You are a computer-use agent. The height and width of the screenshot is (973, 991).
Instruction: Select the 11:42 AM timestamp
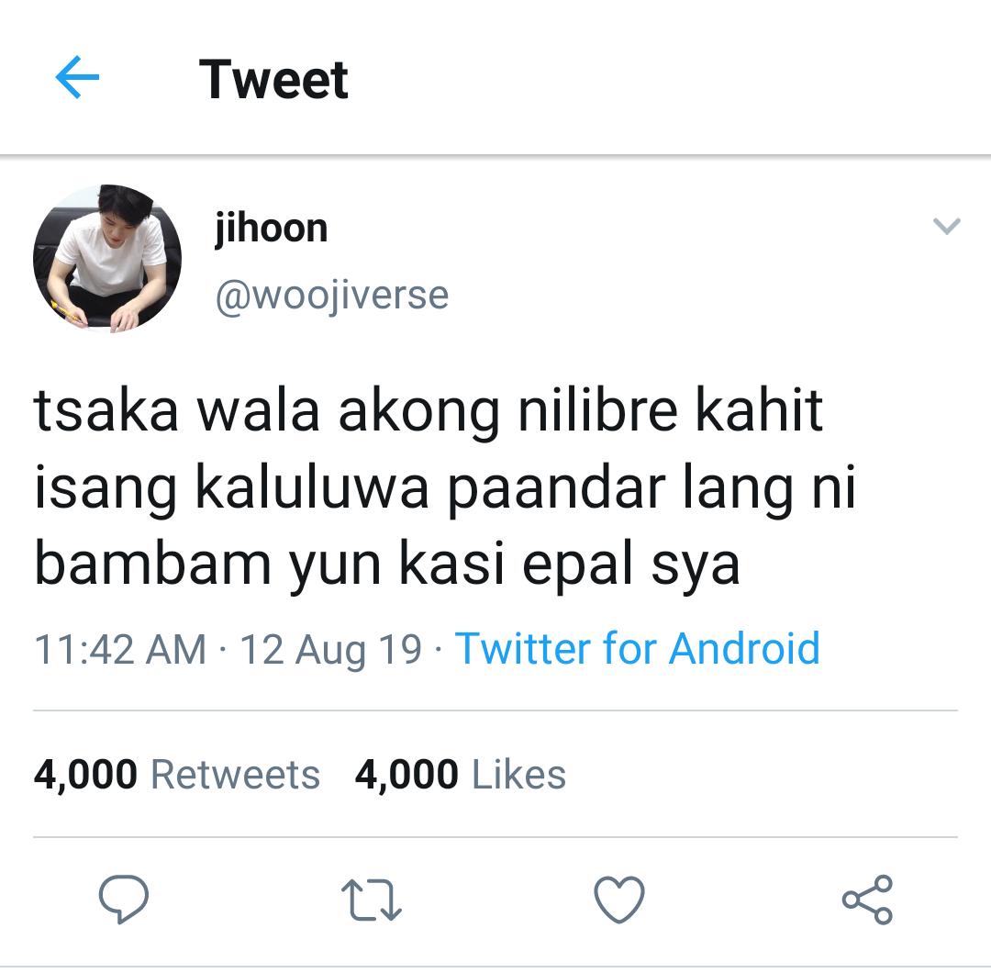tap(120, 649)
